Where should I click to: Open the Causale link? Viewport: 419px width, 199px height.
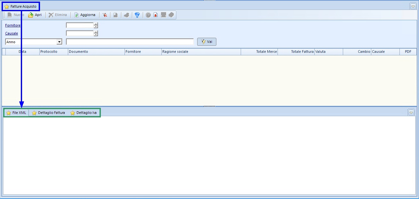click(12, 33)
